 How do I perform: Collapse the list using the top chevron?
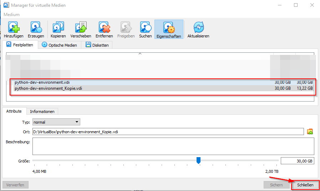(140, 54)
